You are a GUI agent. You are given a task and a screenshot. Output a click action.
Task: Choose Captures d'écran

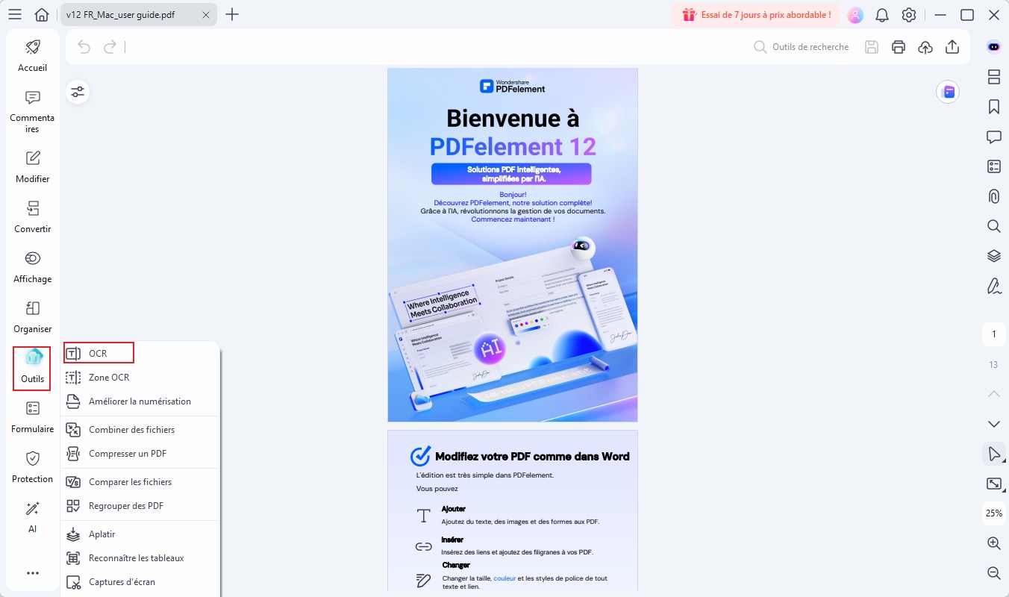[x=141, y=582]
